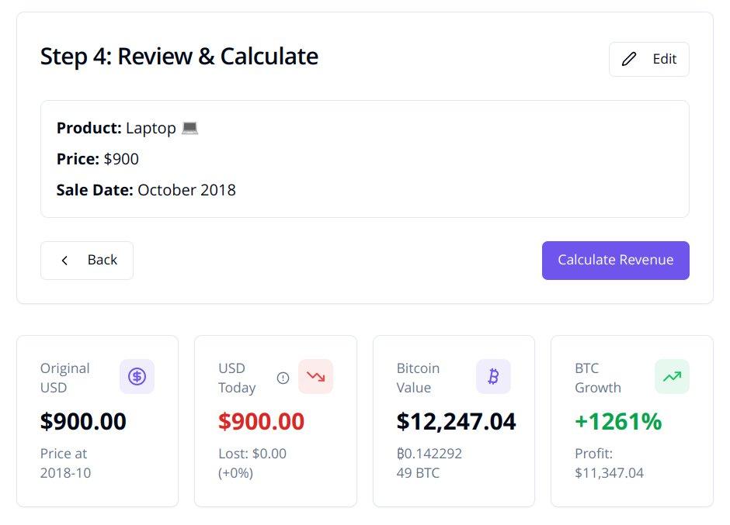Click the pencil icon beside Edit
The width and height of the screenshot is (730, 525).
629,59
